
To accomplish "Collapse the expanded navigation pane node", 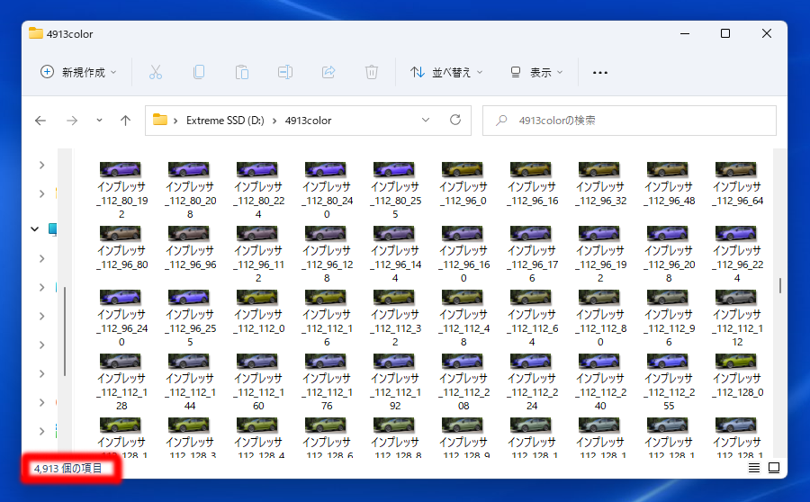I will coord(34,229).
